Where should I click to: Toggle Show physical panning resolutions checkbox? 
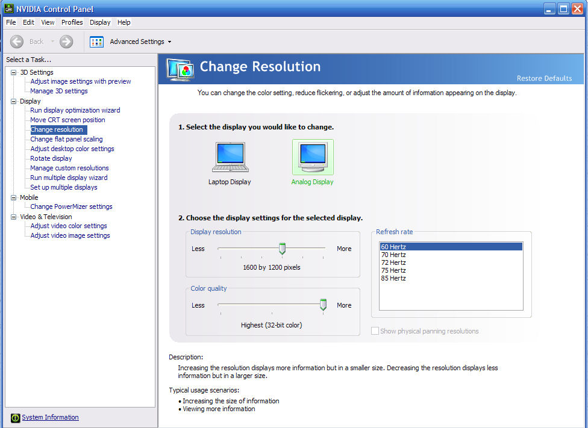pos(375,331)
